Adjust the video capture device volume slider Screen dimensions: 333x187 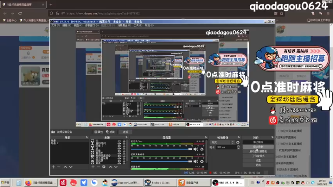(162, 161)
